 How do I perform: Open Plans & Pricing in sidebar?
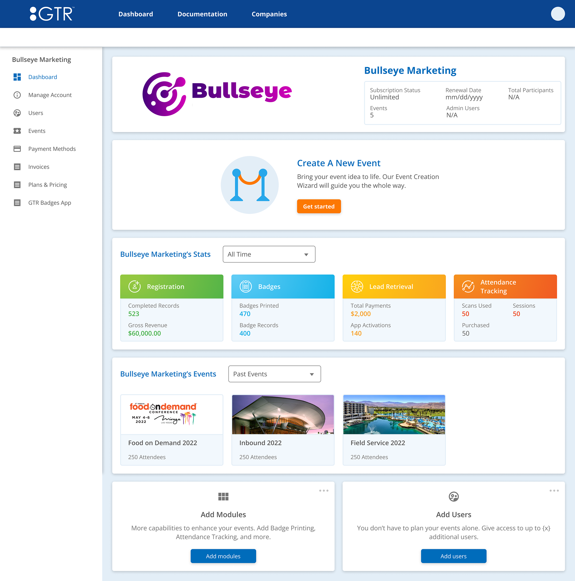click(48, 185)
